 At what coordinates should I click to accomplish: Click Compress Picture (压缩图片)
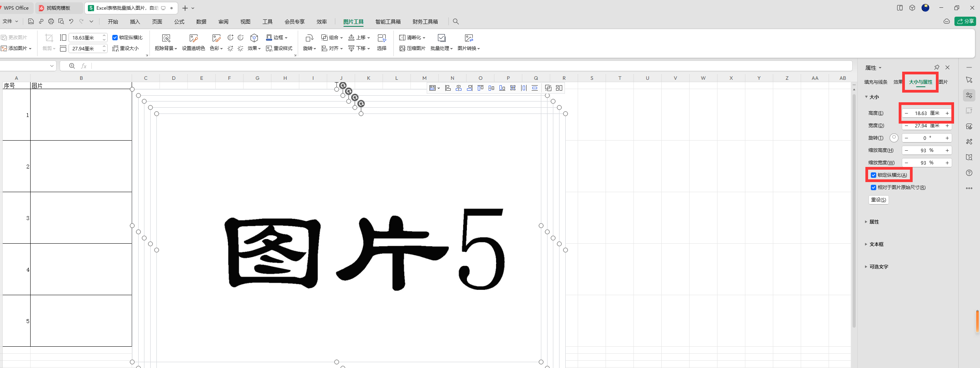coord(412,48)
